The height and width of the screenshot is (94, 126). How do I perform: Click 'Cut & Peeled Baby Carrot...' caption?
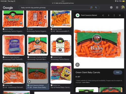pyautogui.click(x=61, y=87)
